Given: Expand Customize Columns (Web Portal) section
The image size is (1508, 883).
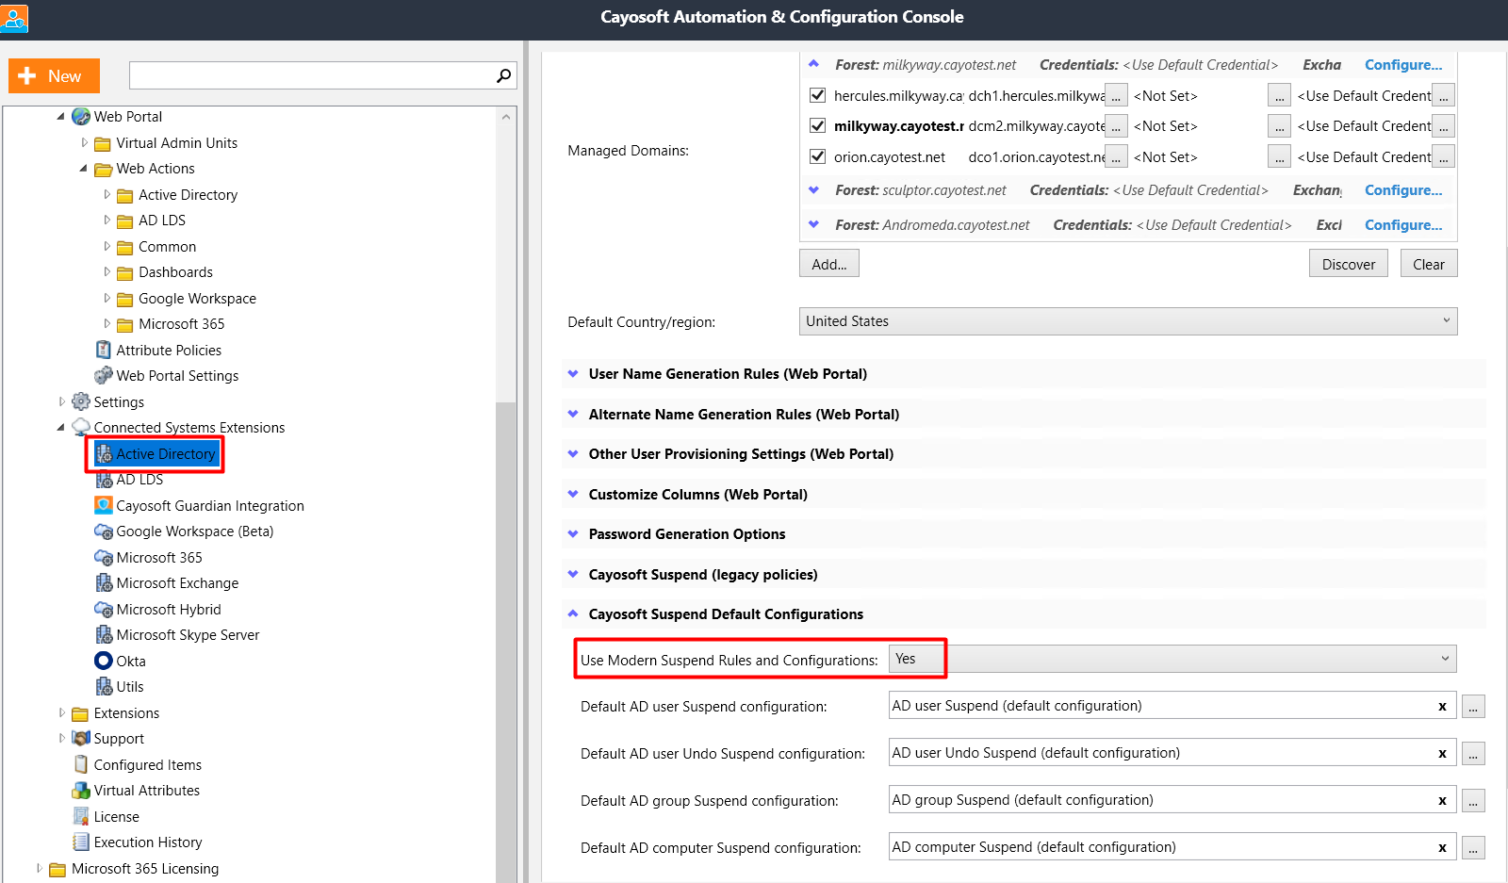Looking at the screenshot, I should pos(573,494).
